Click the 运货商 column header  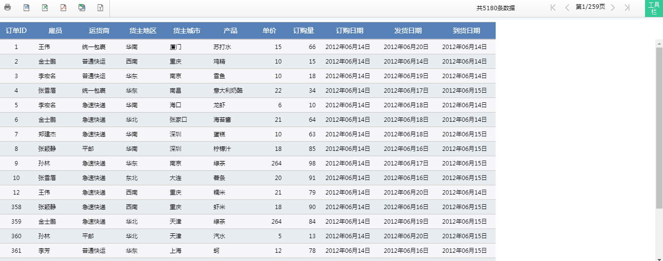click(99, 31)
